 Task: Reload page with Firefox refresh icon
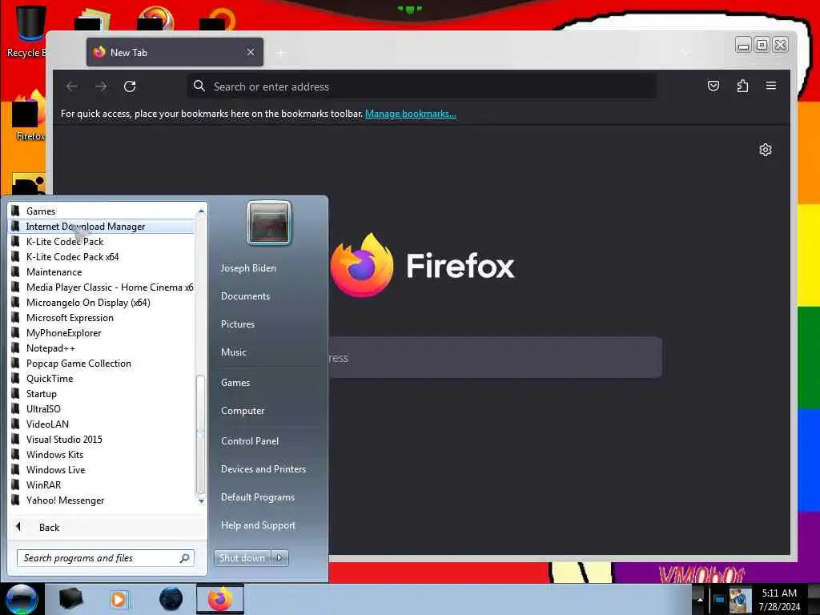pyautogui.click(x=130, y=86)
